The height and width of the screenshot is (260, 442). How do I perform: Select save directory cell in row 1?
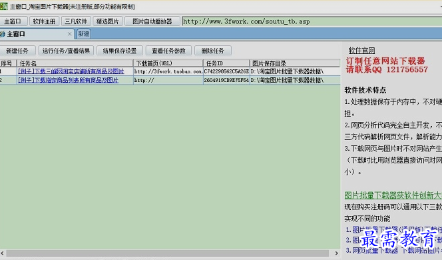(295, 71)
